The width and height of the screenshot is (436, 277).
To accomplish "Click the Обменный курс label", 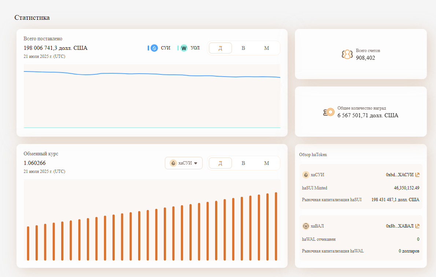I will pos(41,154).
